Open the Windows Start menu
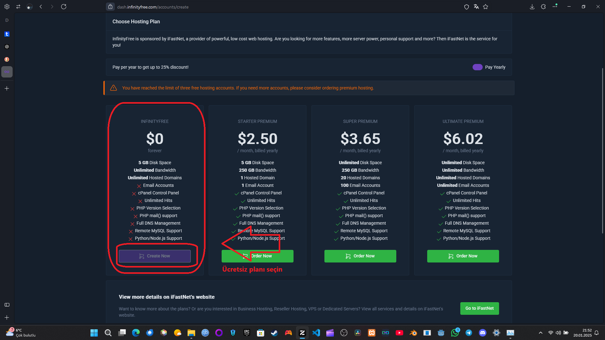The width and height of the screenshot is (605, 340). [94, 333]
